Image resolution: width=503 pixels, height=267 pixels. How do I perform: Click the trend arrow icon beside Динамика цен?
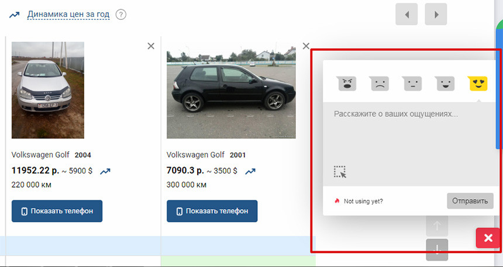(14, 15)
